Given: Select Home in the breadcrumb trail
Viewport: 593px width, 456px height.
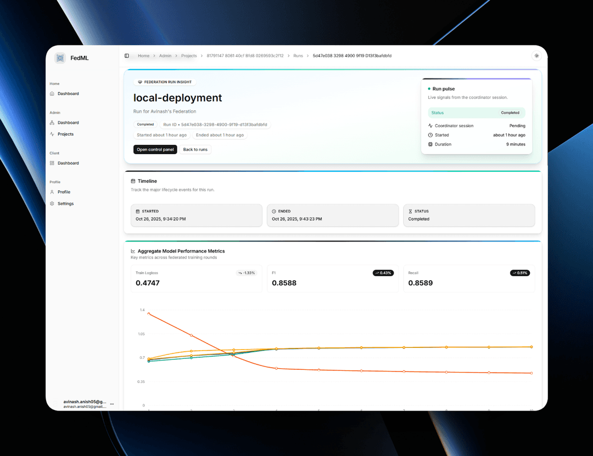Looking at the screenshot, I should click(x=144, y=55).
